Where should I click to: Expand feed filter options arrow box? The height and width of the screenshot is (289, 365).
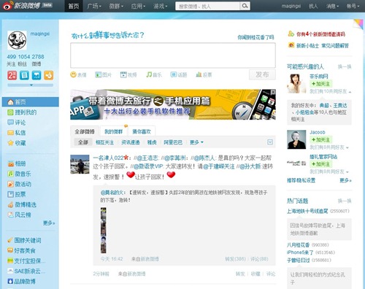270,142
